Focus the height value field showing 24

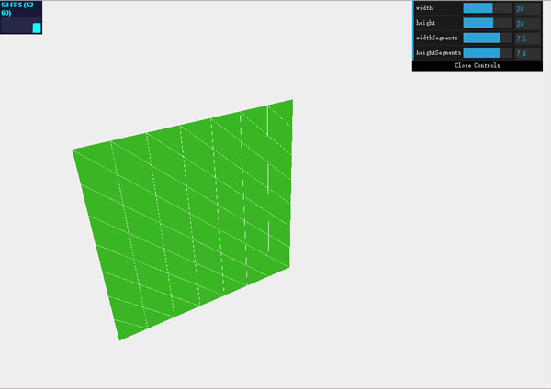click(528, 23)
